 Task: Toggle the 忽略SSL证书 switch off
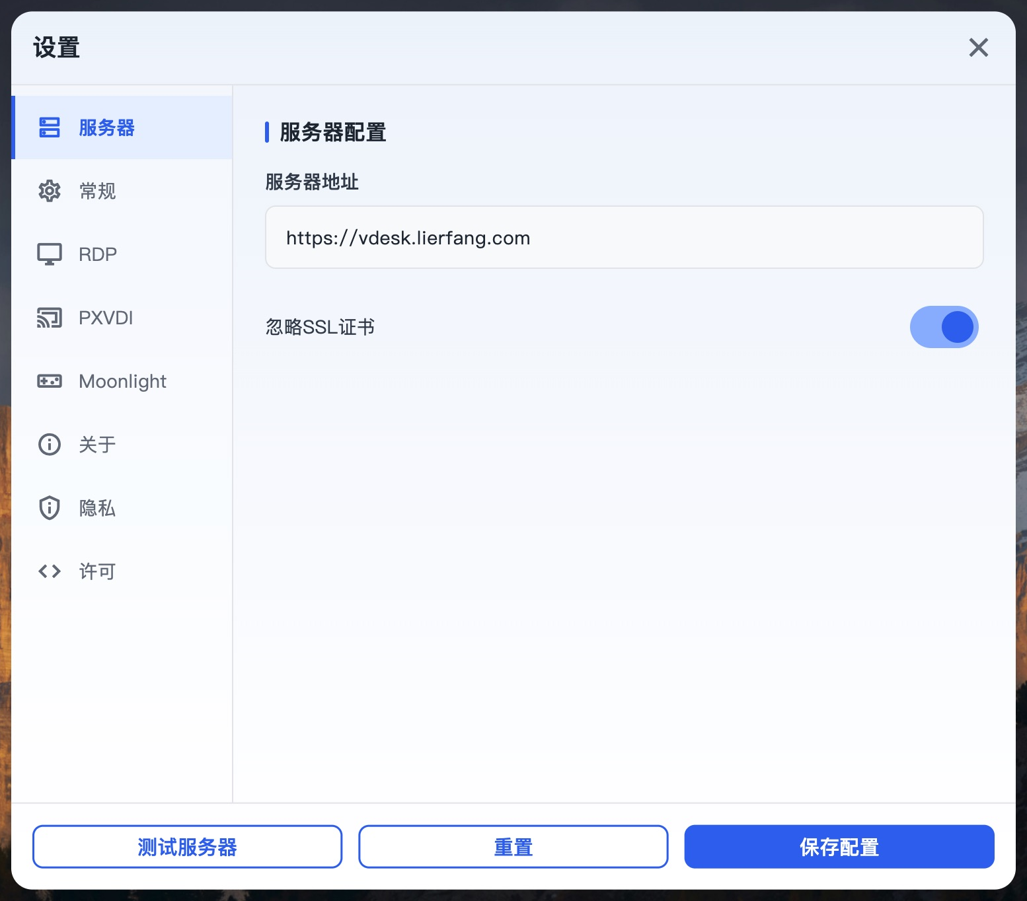944,327
